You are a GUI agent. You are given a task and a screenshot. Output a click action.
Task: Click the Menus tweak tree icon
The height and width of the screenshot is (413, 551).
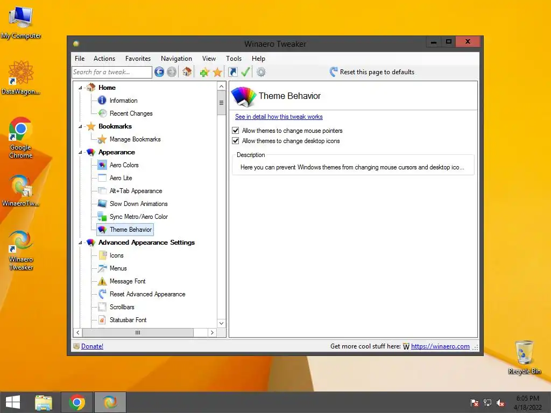pyautogui.click(x=102, y=268)
